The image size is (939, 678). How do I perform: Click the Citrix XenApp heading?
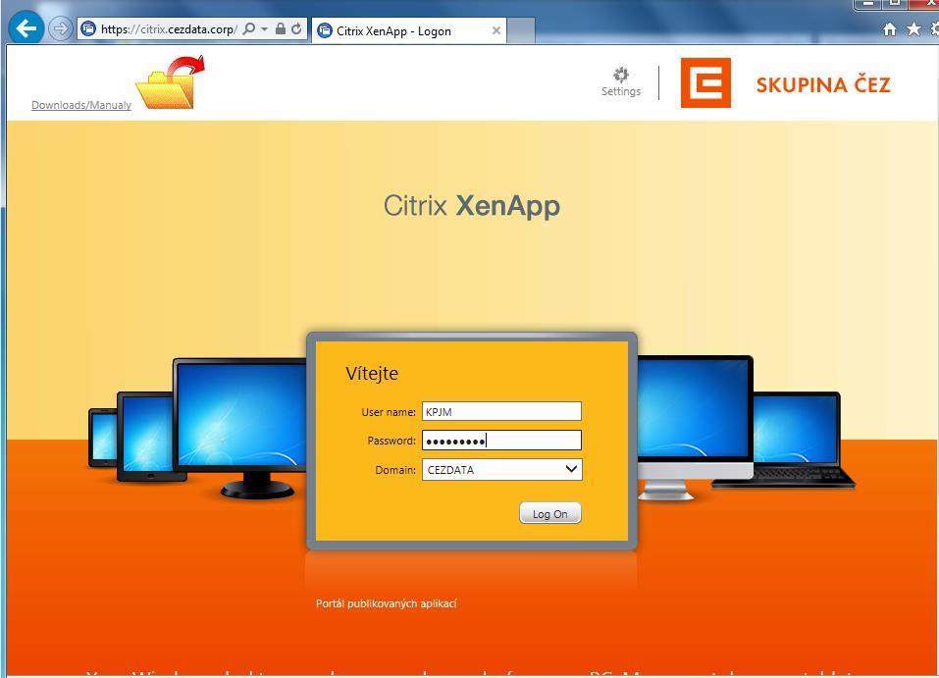tap(471, 206)
